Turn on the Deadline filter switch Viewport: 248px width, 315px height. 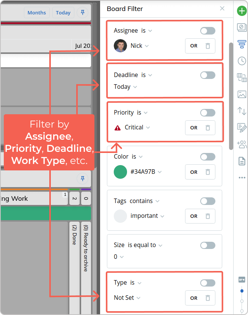(208, 75)
